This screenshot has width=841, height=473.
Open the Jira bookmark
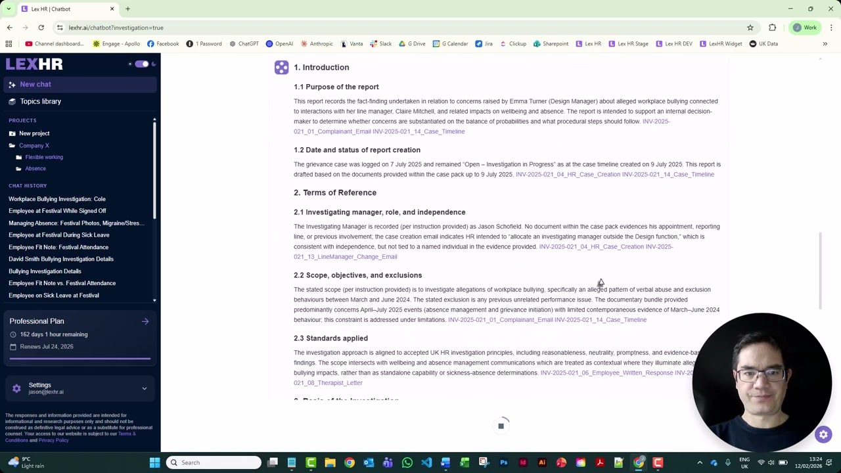coord(484,44)
